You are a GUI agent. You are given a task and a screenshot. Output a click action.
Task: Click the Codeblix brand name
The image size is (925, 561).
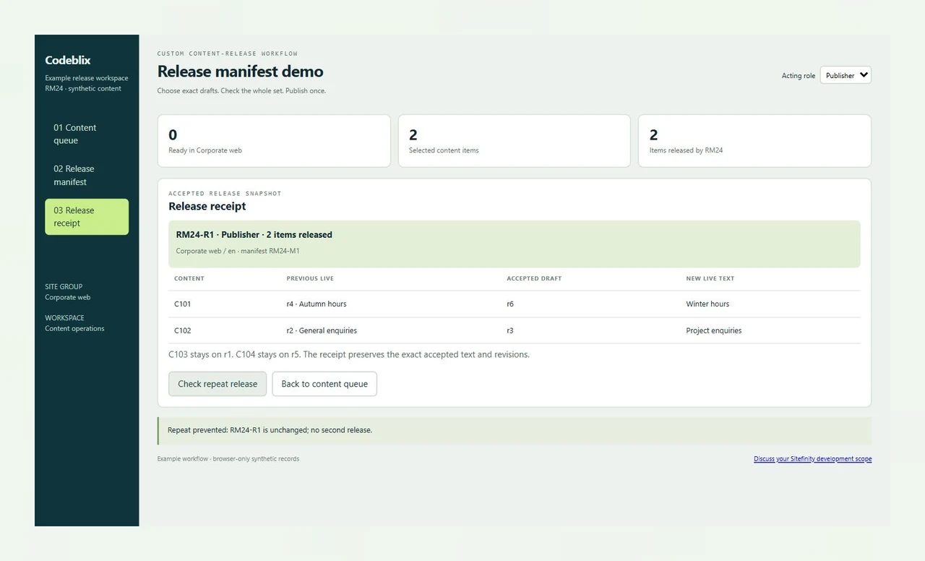68,60
